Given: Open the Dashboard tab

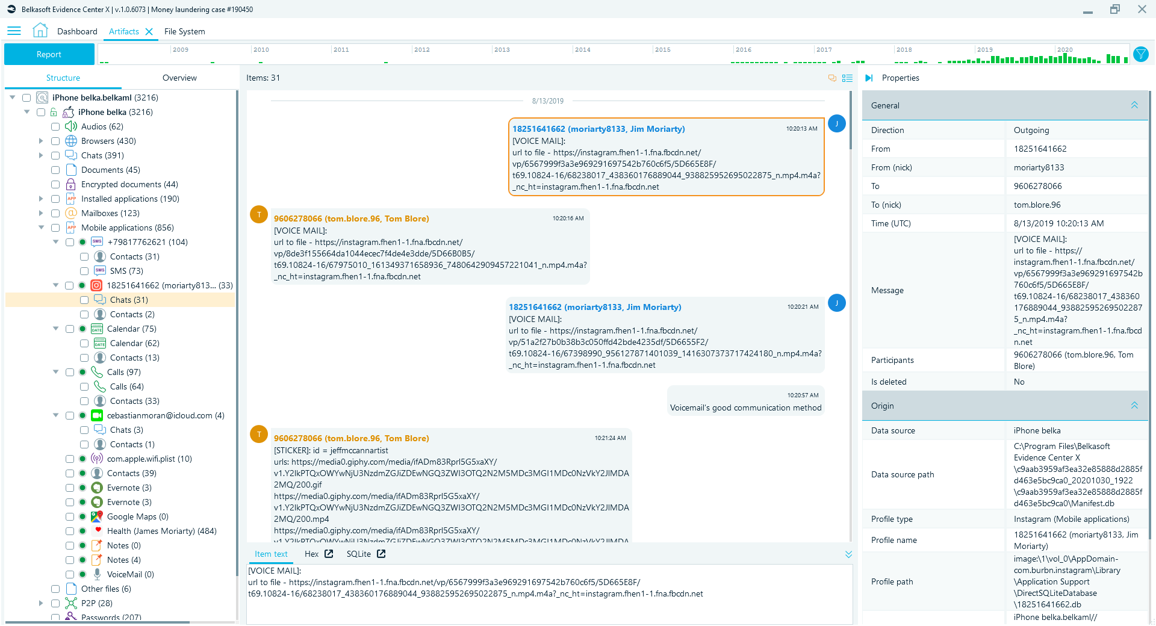Looking at the screenshot, I should (x=77, y=31).
